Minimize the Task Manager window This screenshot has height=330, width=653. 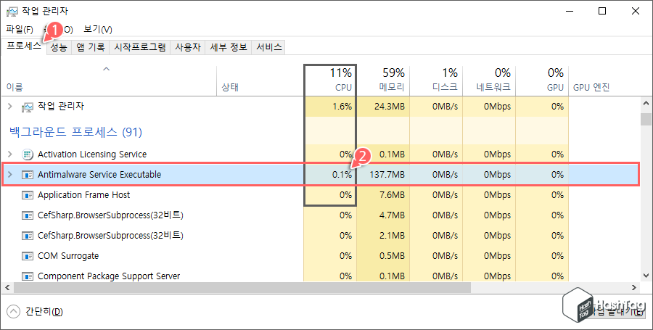(x=570, y=11)
